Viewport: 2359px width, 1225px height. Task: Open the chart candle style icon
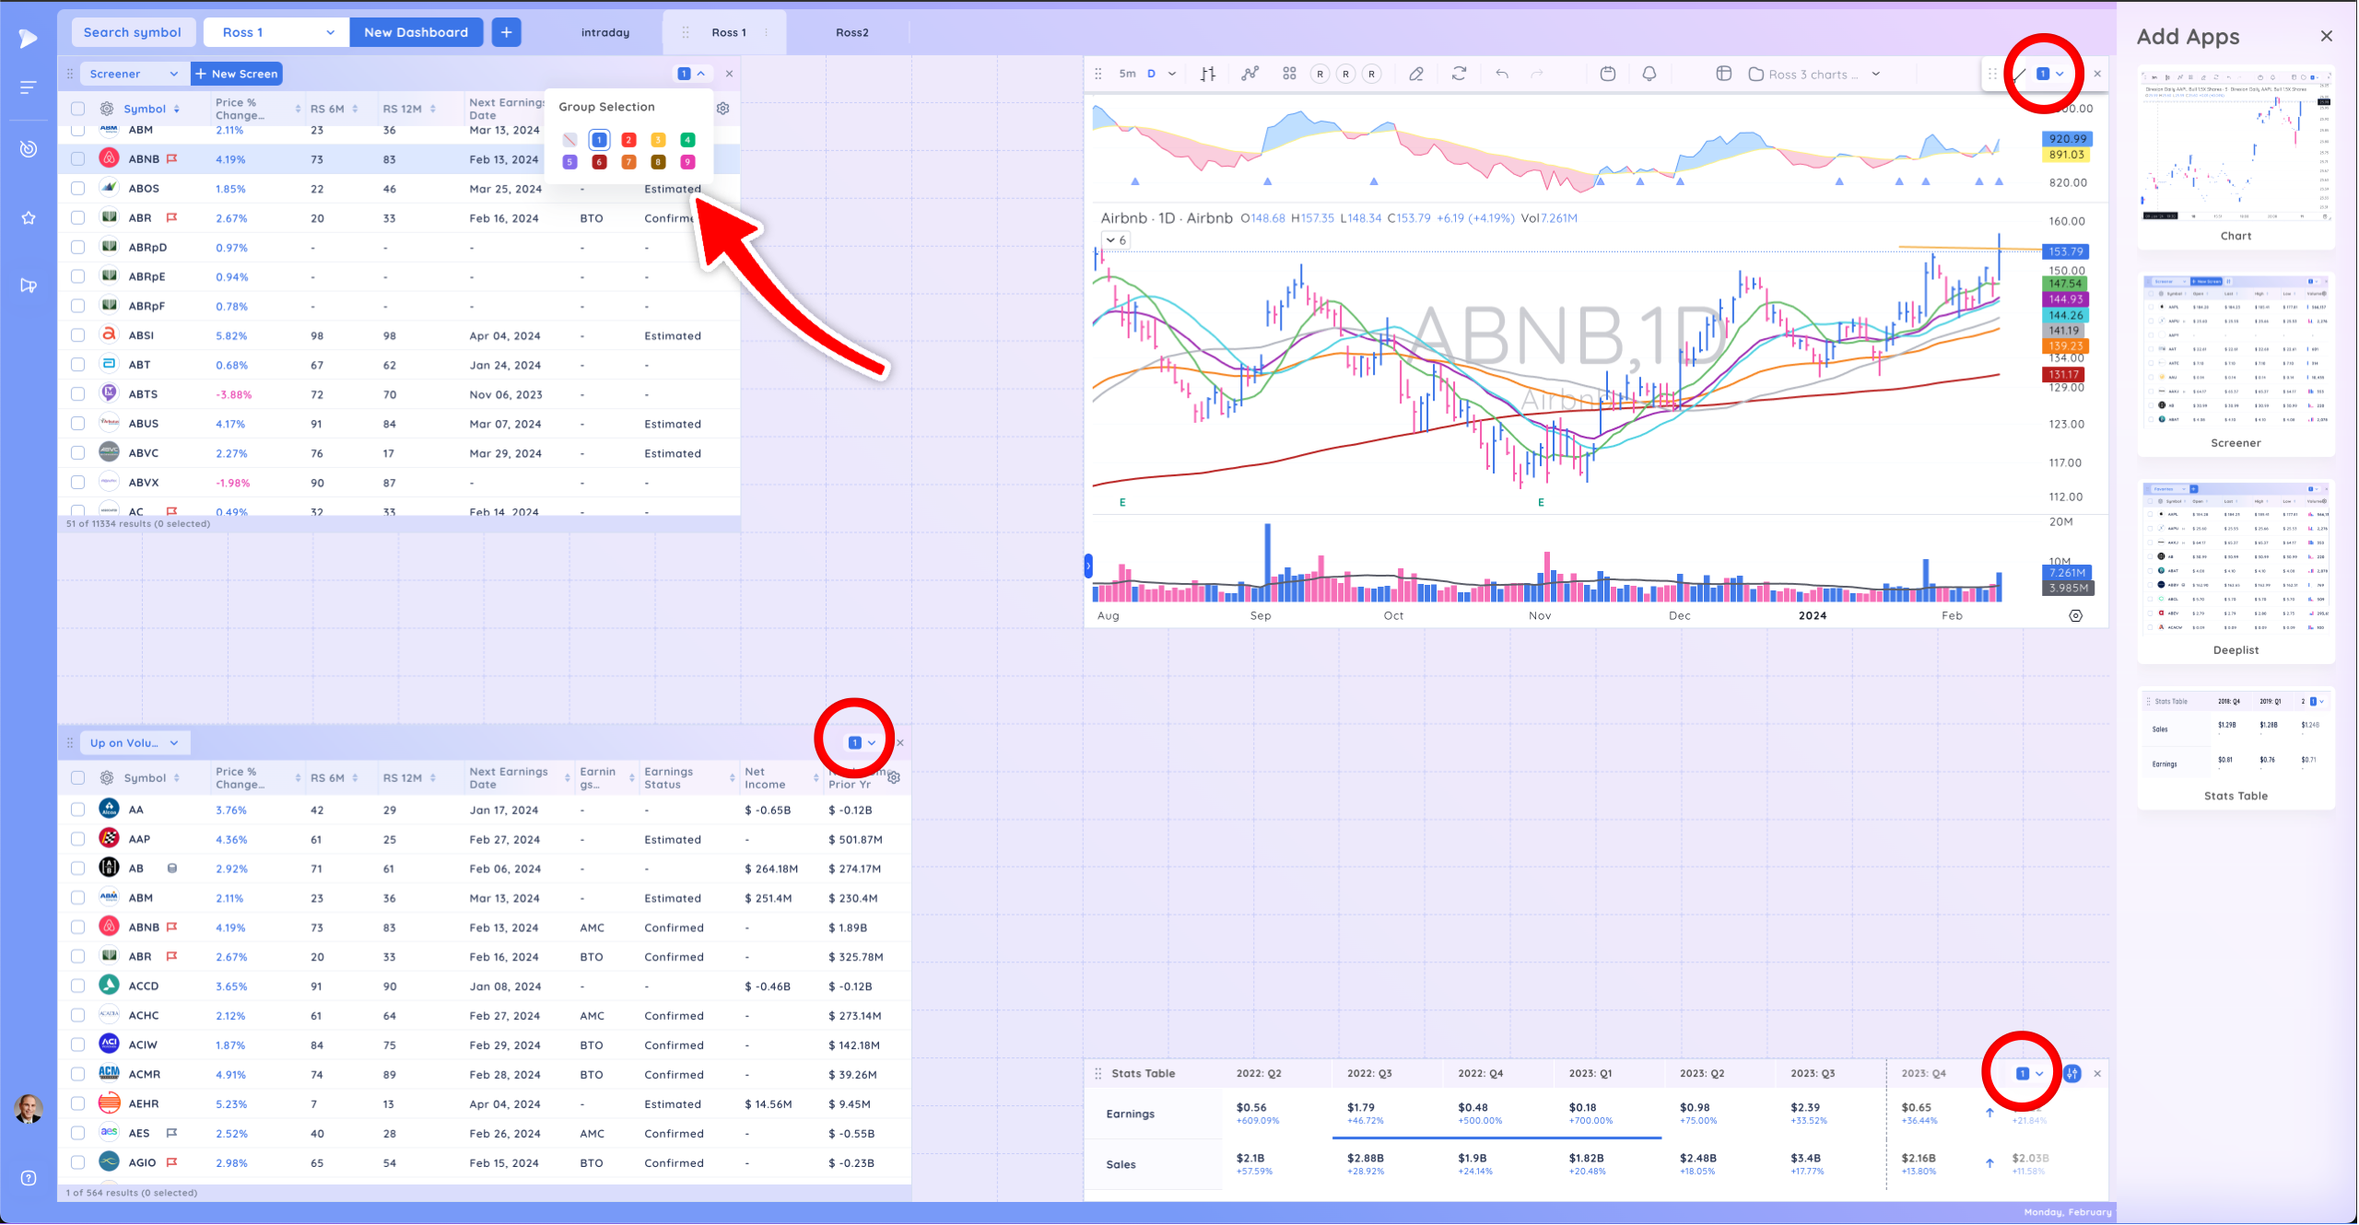coord(1208,74)
